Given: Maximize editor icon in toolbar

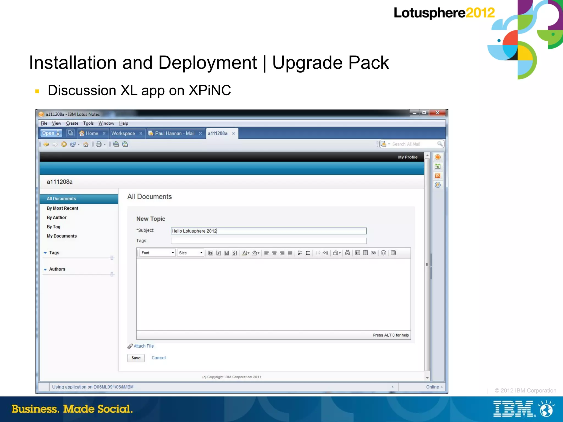Looking at the screenshot, I should 393,253.
